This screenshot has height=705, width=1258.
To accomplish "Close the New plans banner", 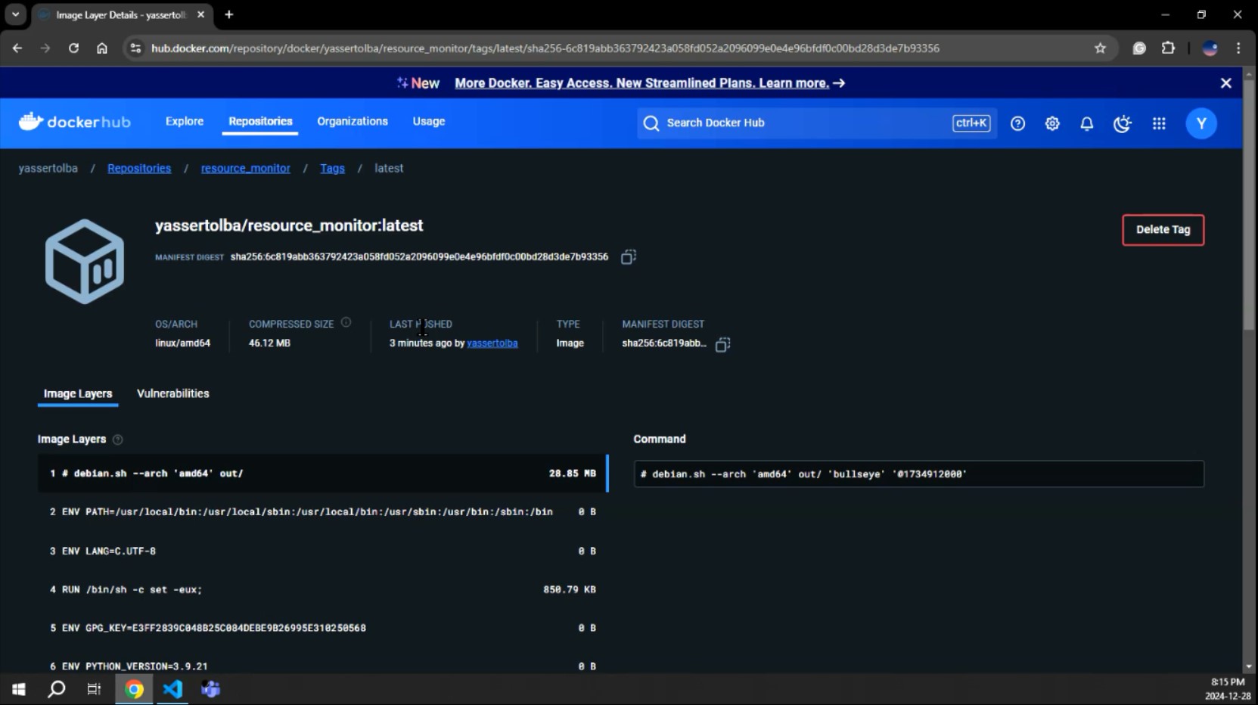I will 1226,83.
